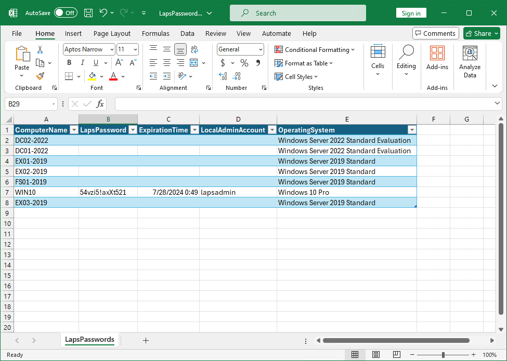Click the Cut scissors icon
This screenshot has width=507, height=361.
tap(40, 50)
